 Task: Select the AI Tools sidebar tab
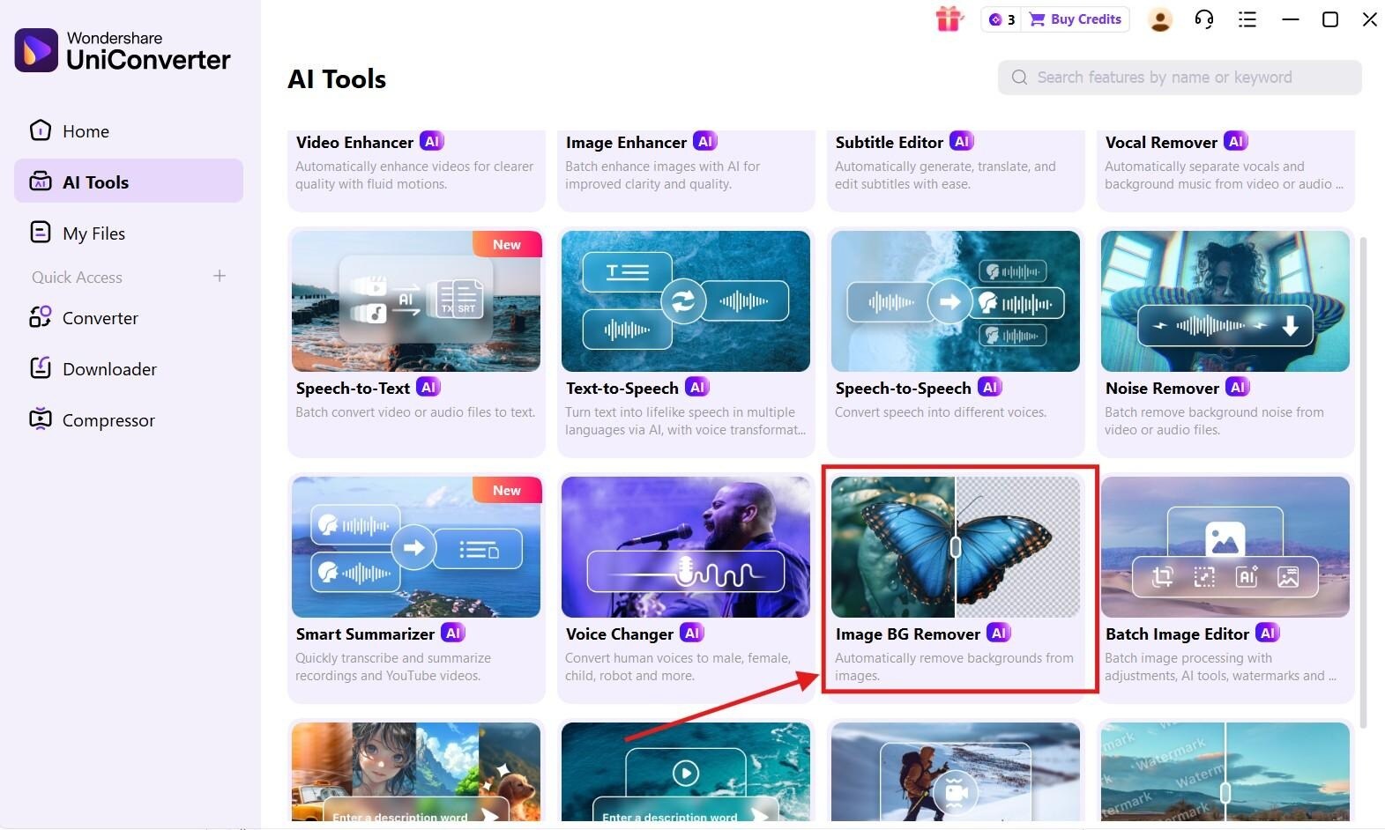(x=129, y=182)
